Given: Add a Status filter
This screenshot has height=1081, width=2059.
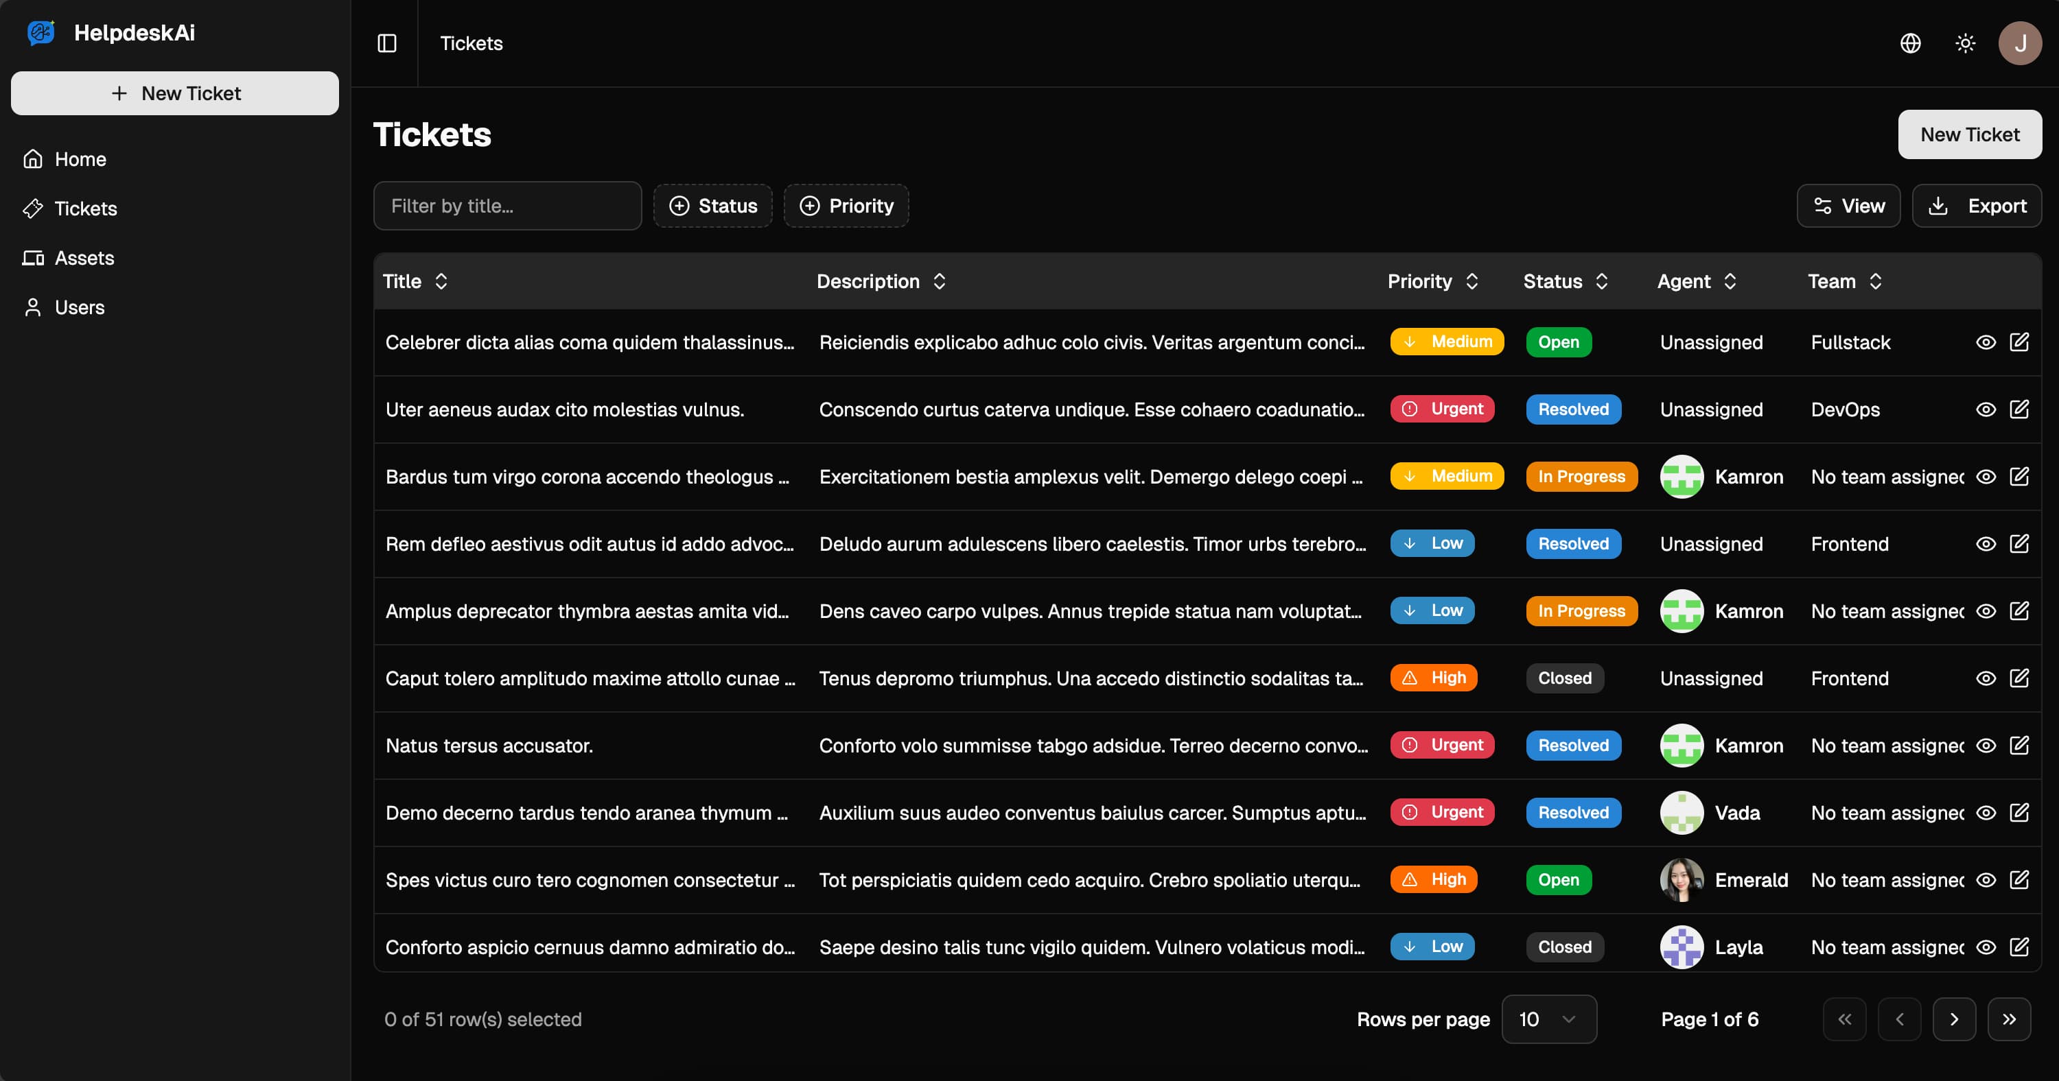Looking at the screenshot, I should [x=712, y=205].
